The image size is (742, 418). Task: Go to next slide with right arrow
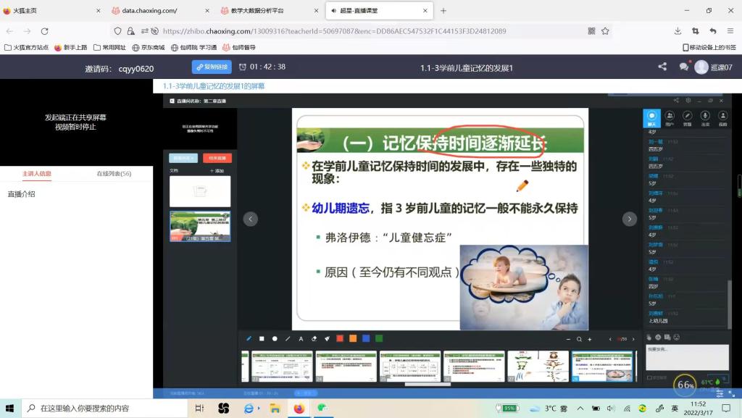[x=630, y=219]
